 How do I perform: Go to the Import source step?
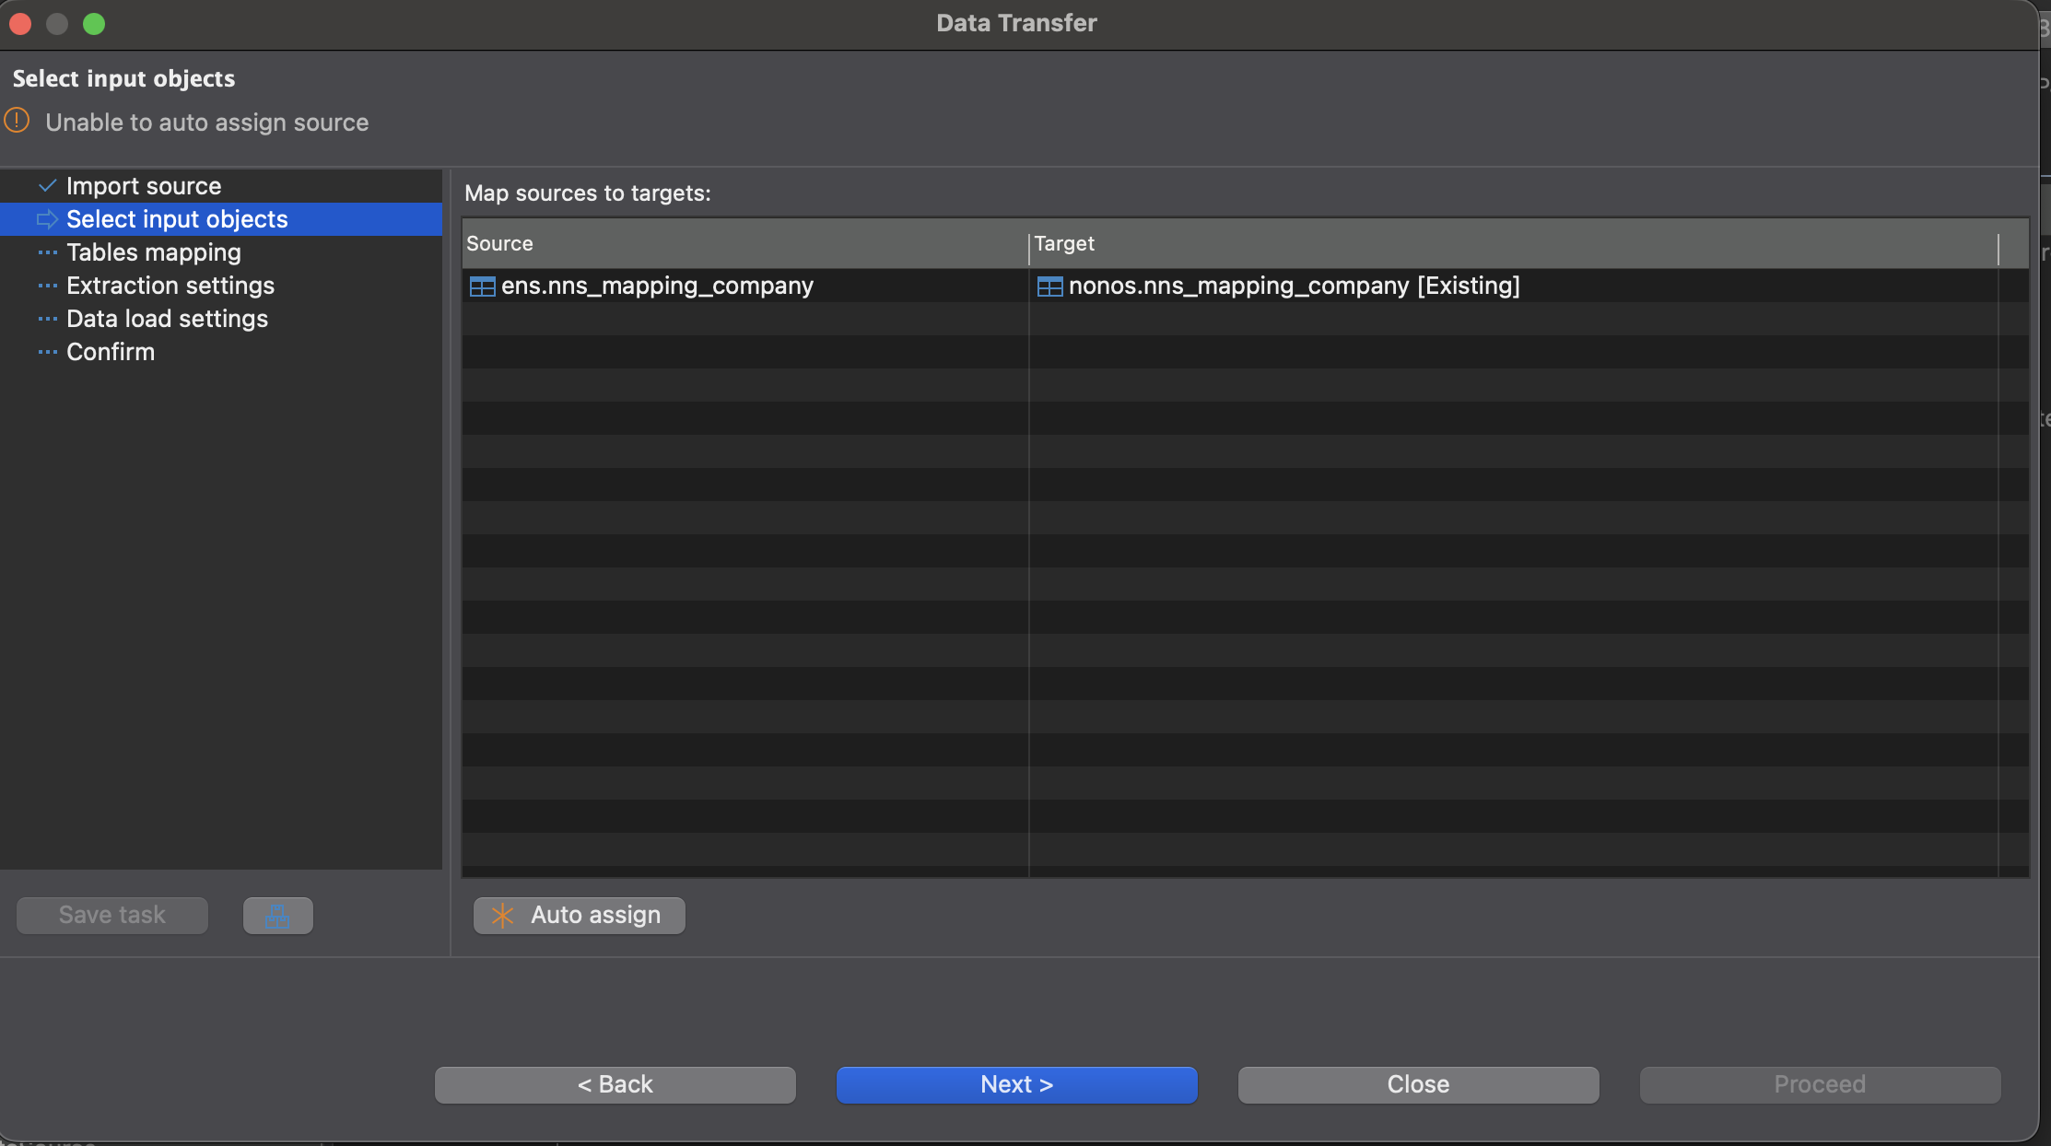[144, 186]
